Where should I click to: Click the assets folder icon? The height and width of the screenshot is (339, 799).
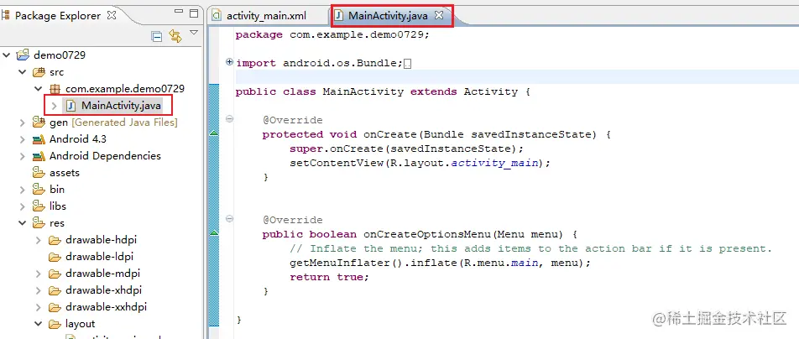pos(39,172)
